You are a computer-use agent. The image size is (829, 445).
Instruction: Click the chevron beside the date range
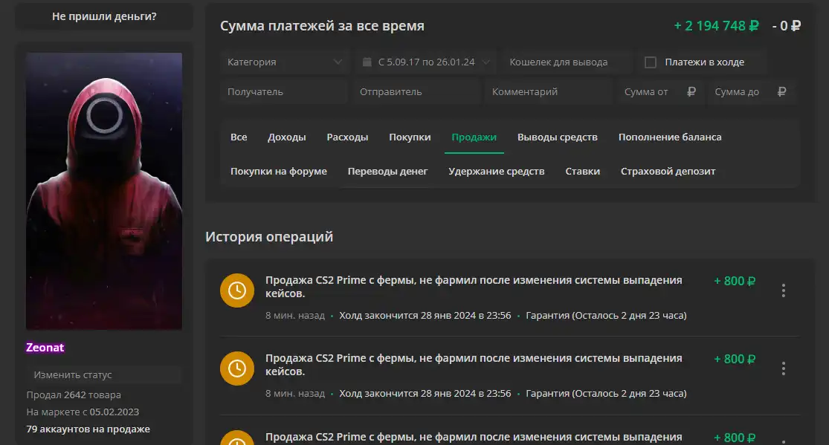[x=486, y=62]
